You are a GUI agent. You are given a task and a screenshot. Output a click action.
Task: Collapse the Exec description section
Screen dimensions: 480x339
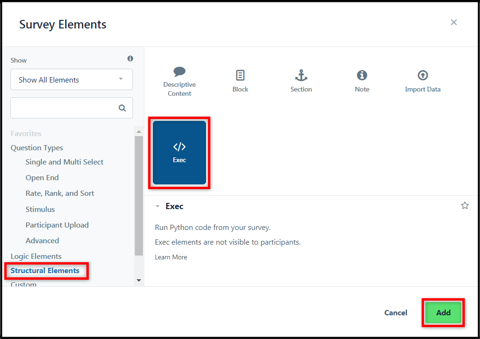tap(157, 206)
